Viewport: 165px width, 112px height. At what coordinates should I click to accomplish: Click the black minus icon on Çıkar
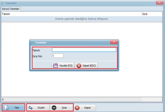pos(54,108)
